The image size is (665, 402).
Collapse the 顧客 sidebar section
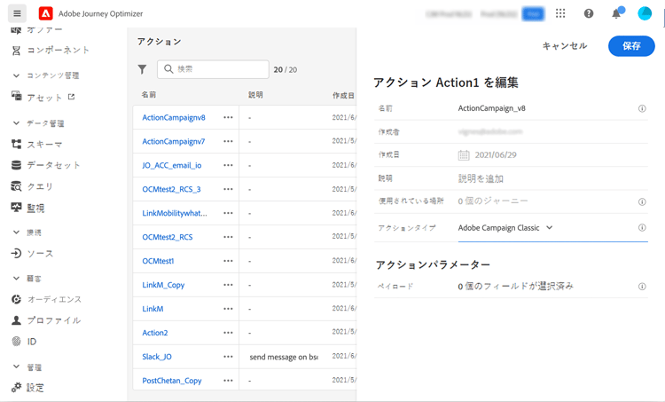(16, 279)
